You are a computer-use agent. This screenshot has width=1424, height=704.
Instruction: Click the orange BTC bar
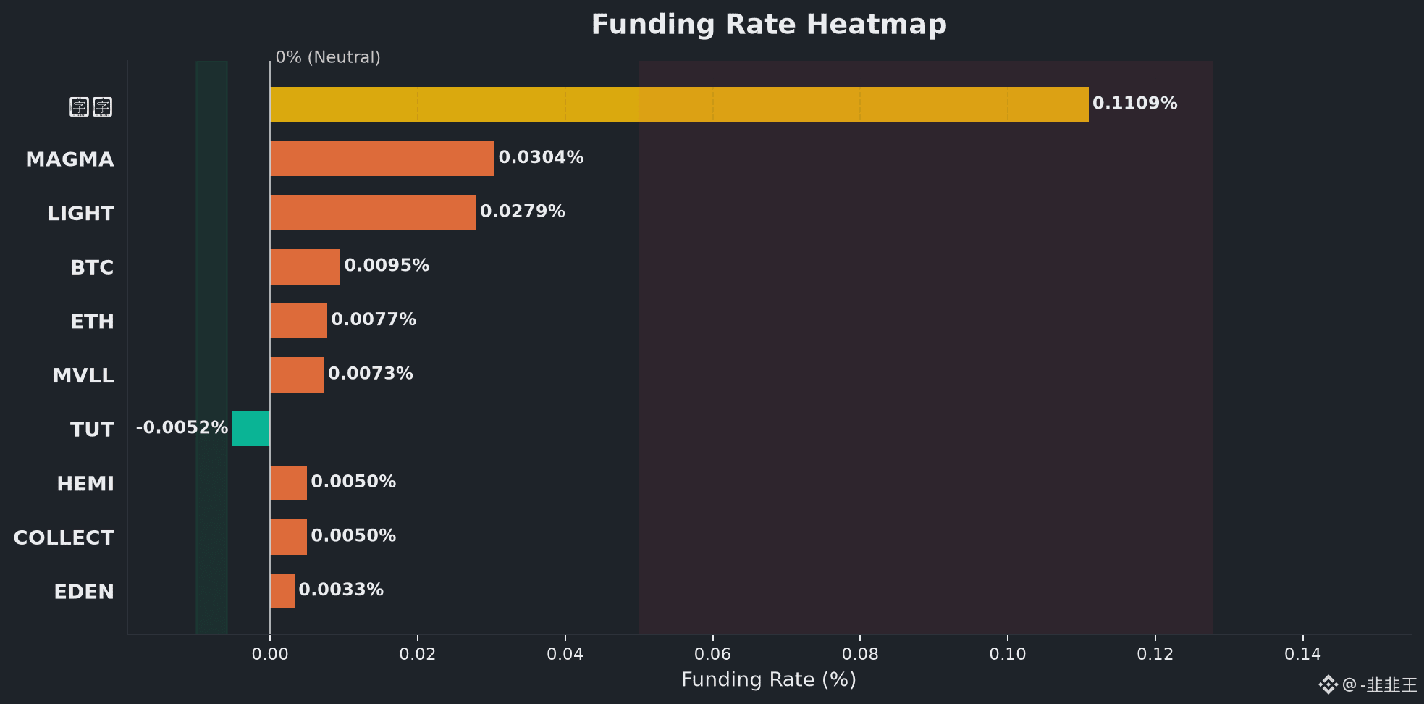(x=306, y=267)
